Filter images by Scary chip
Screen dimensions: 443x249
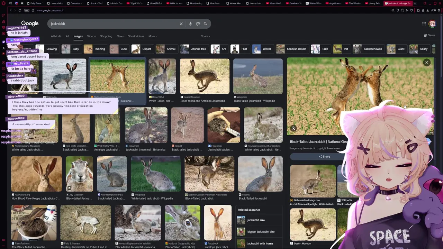(x=419, y=49)
